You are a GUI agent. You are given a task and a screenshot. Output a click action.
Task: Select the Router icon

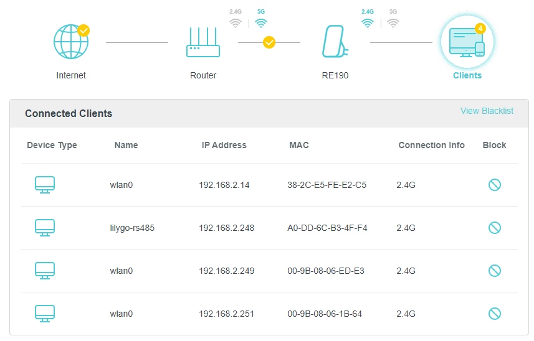[x=203, y=42]
